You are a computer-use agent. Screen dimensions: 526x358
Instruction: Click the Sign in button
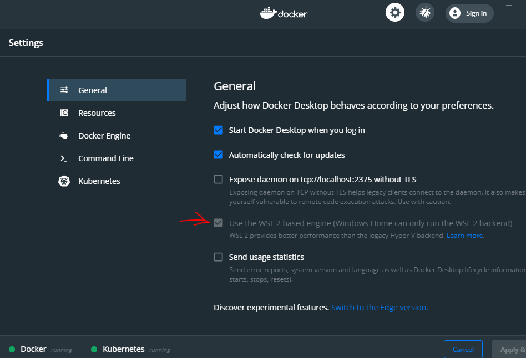coord(469,13)
